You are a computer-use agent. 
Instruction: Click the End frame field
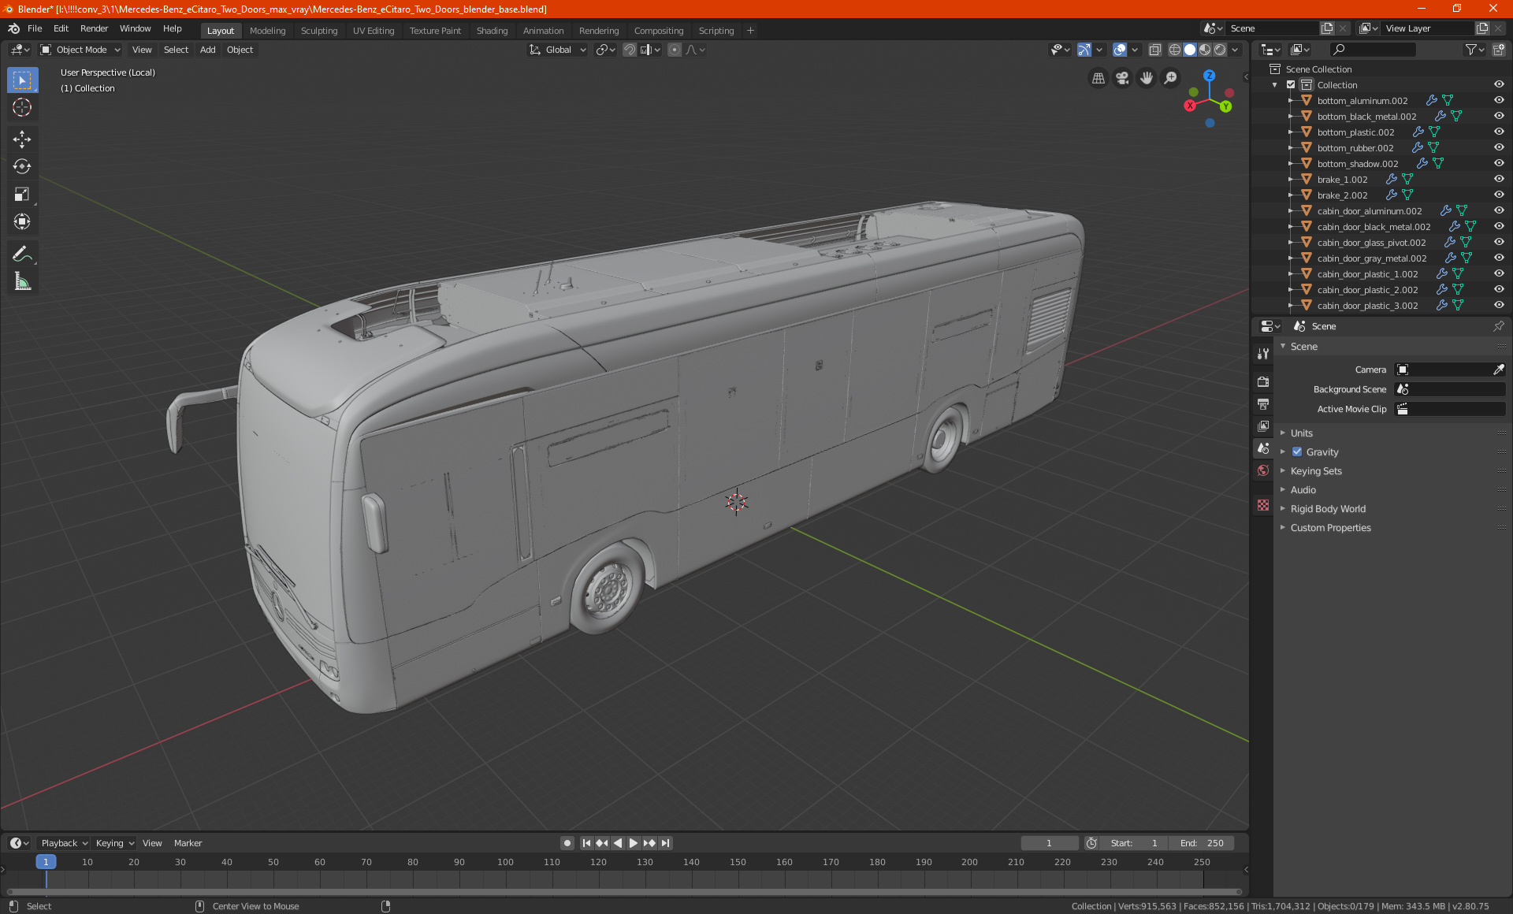1202,843
